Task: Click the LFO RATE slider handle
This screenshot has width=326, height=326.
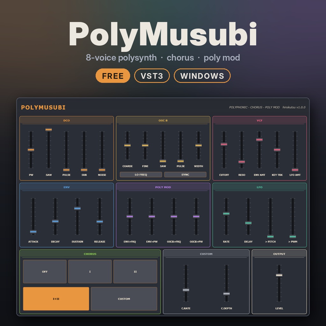Action: pyautogui.click(x=226, y=214)
